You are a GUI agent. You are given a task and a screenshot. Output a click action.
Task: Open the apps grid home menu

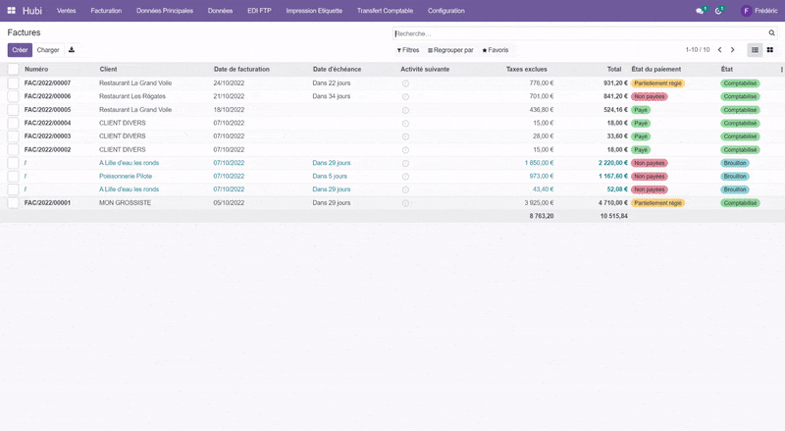[x=12, y=10]
